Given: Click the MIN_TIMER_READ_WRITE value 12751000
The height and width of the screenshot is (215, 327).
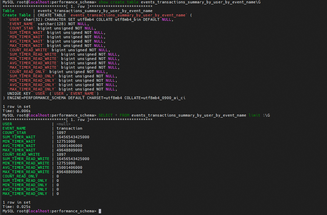Looking at the screenshot, I should [x=66, y=163].
